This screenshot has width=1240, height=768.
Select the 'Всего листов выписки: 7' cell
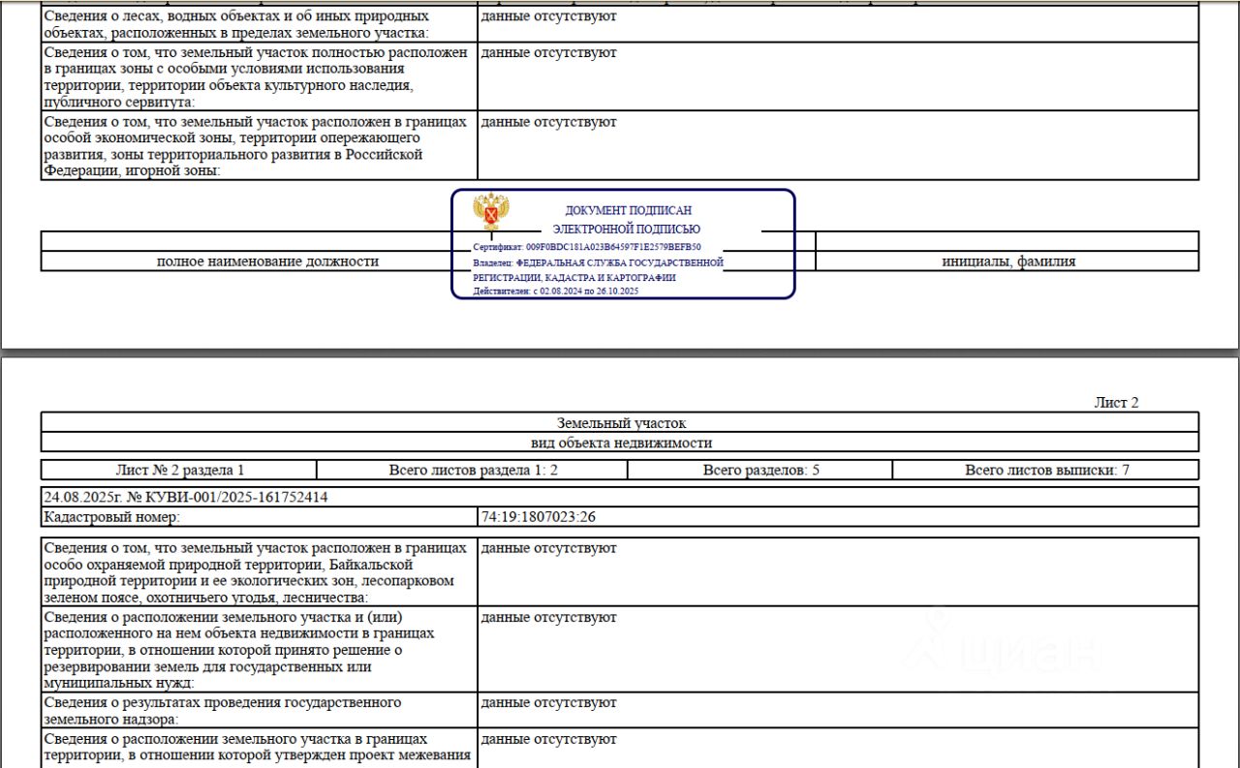click(x=1046, y=471)
